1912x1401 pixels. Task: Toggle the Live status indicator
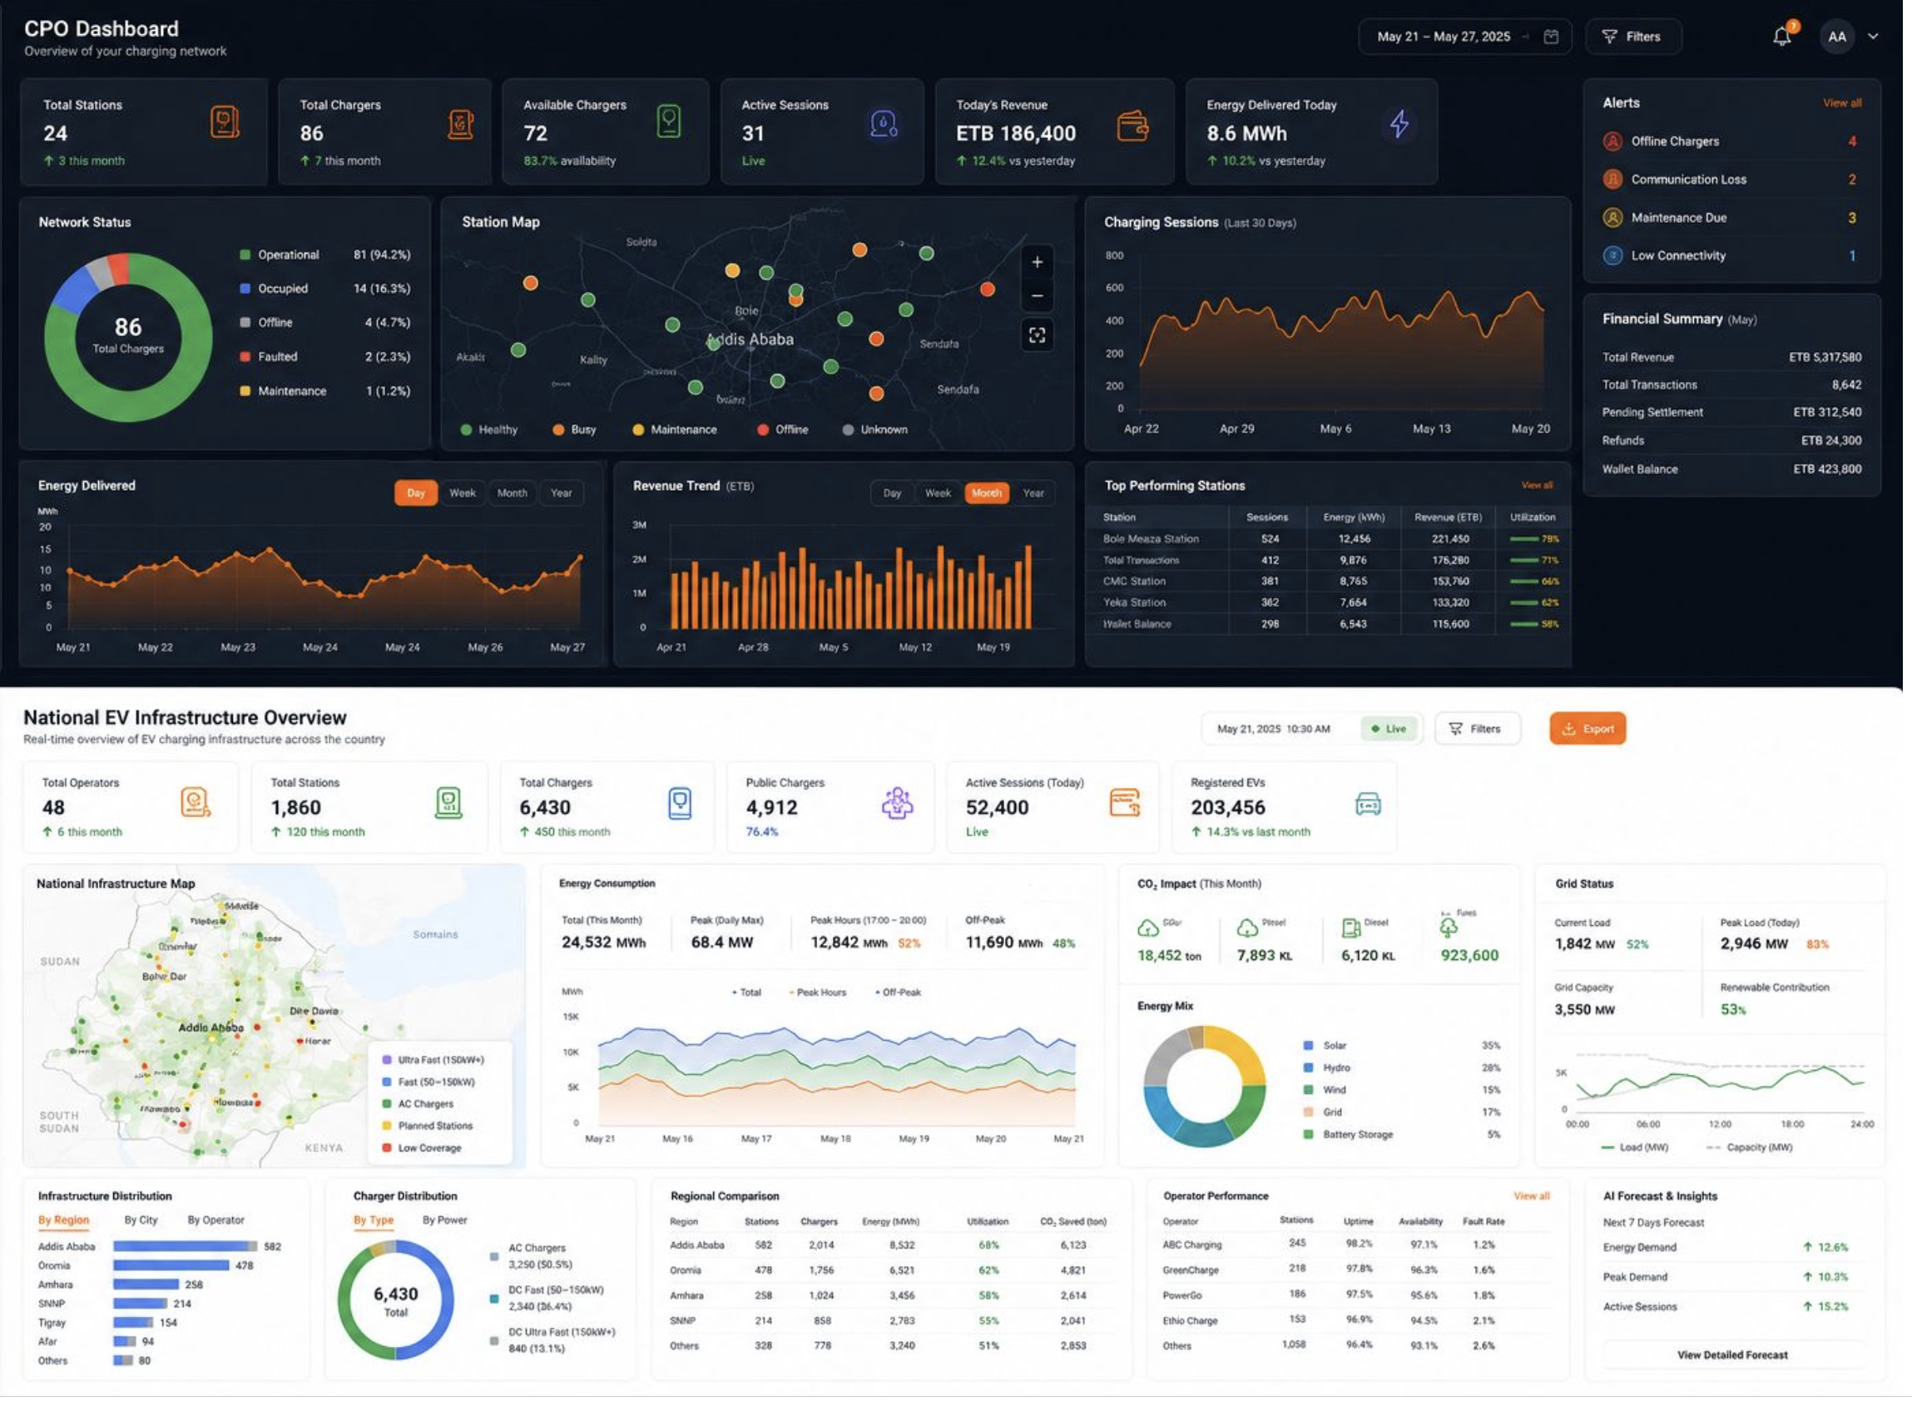click(x=1389, y=730)
